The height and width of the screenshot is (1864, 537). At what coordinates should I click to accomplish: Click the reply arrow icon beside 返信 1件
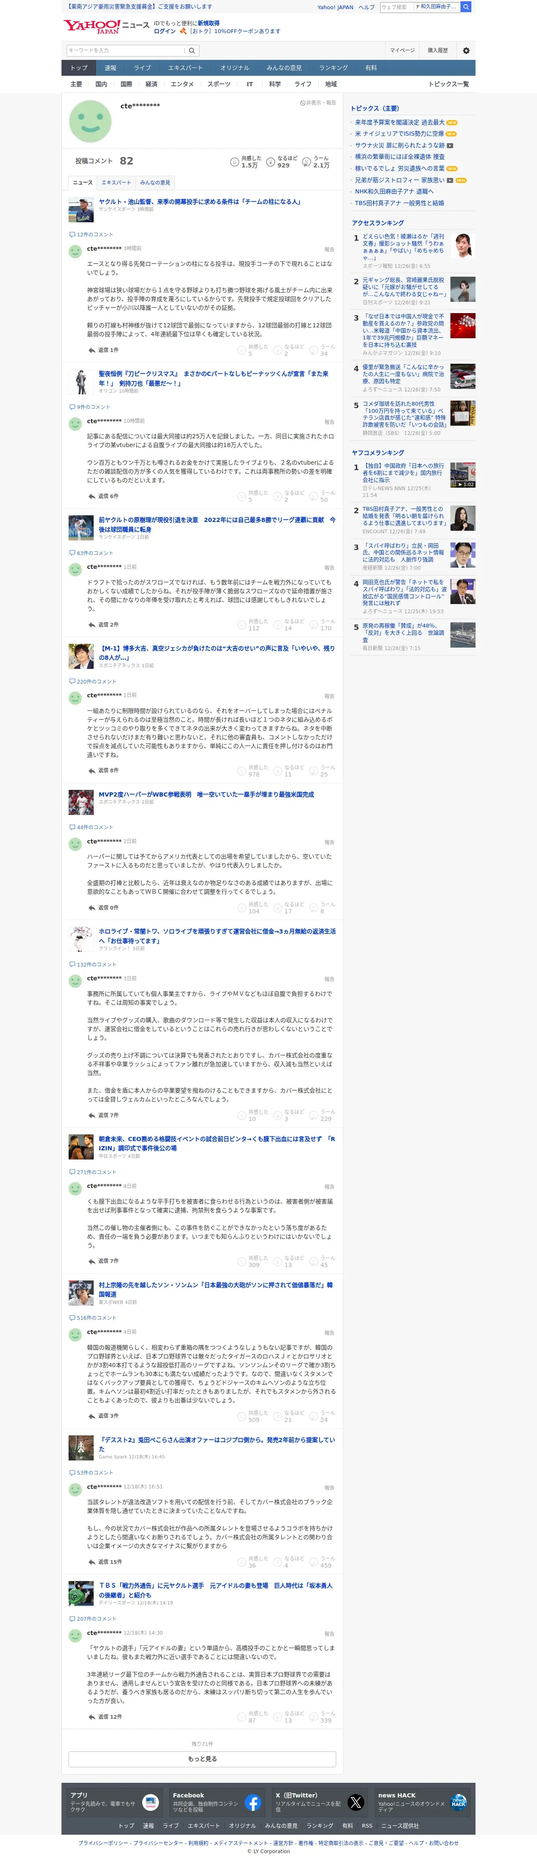click(92, 350)
